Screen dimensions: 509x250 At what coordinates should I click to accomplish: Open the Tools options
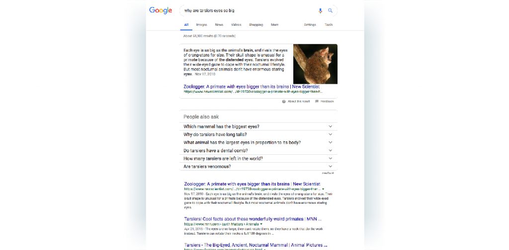(329, 25)
